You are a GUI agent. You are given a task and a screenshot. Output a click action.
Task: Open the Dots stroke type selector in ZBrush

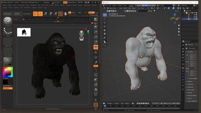coord(8,31)
